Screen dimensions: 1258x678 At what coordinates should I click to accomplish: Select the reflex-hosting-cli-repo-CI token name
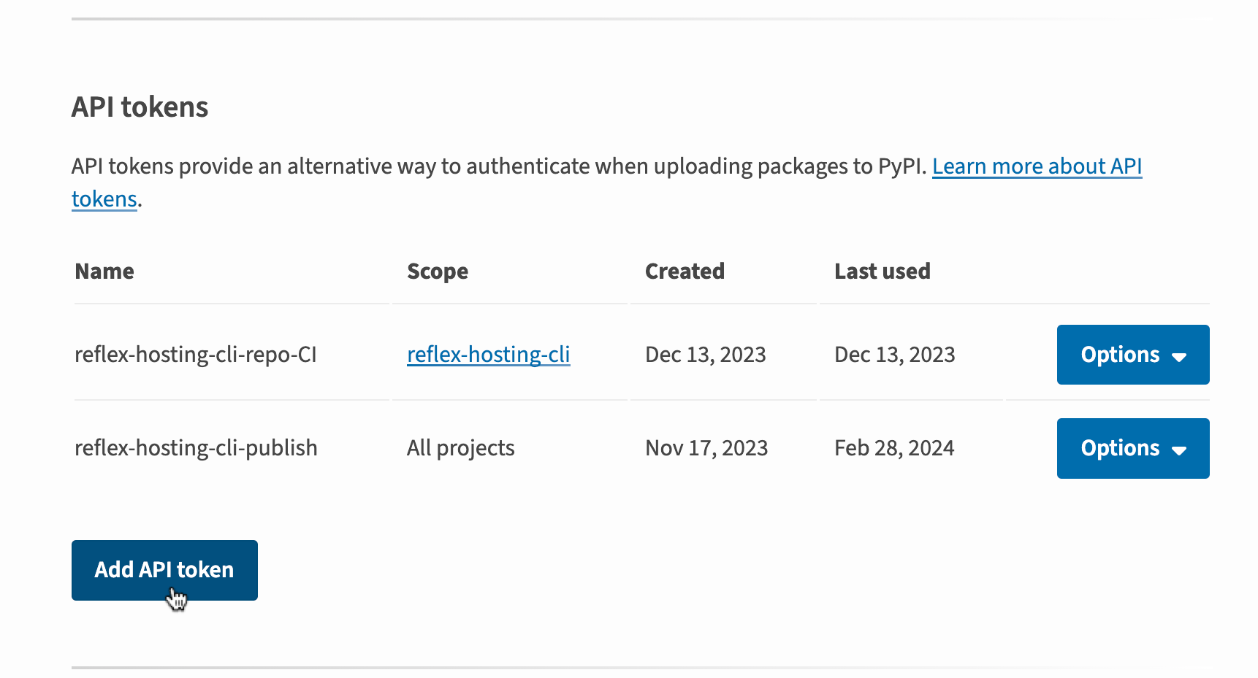196,355
